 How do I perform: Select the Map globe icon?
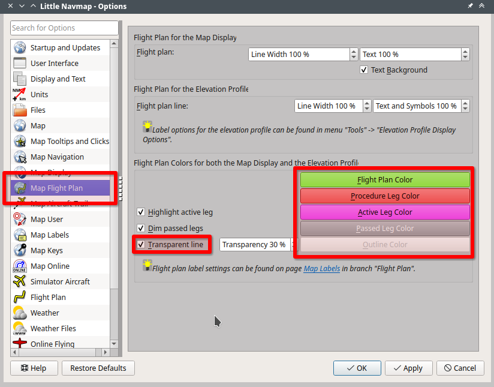[20, 125]
